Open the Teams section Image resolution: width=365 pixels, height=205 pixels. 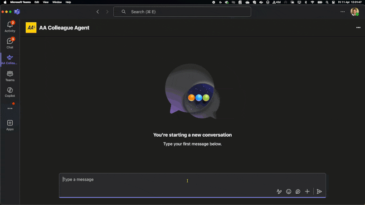click(10, 75)
